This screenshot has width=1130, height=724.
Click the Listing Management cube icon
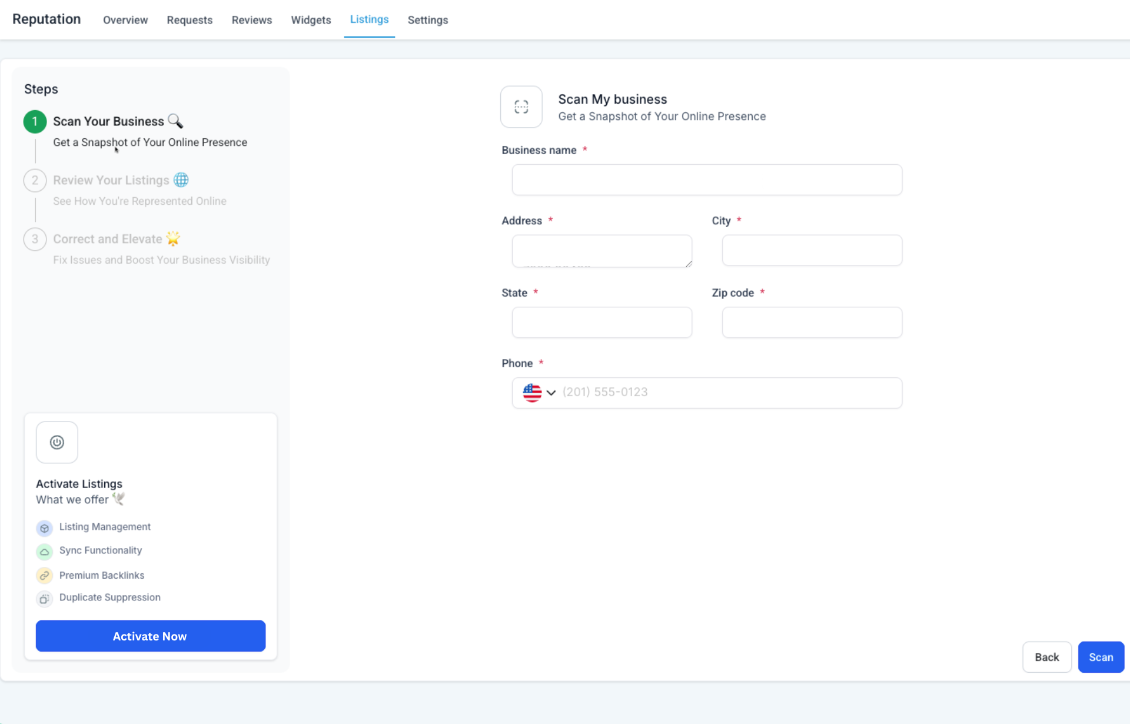(x=44, y=528)
